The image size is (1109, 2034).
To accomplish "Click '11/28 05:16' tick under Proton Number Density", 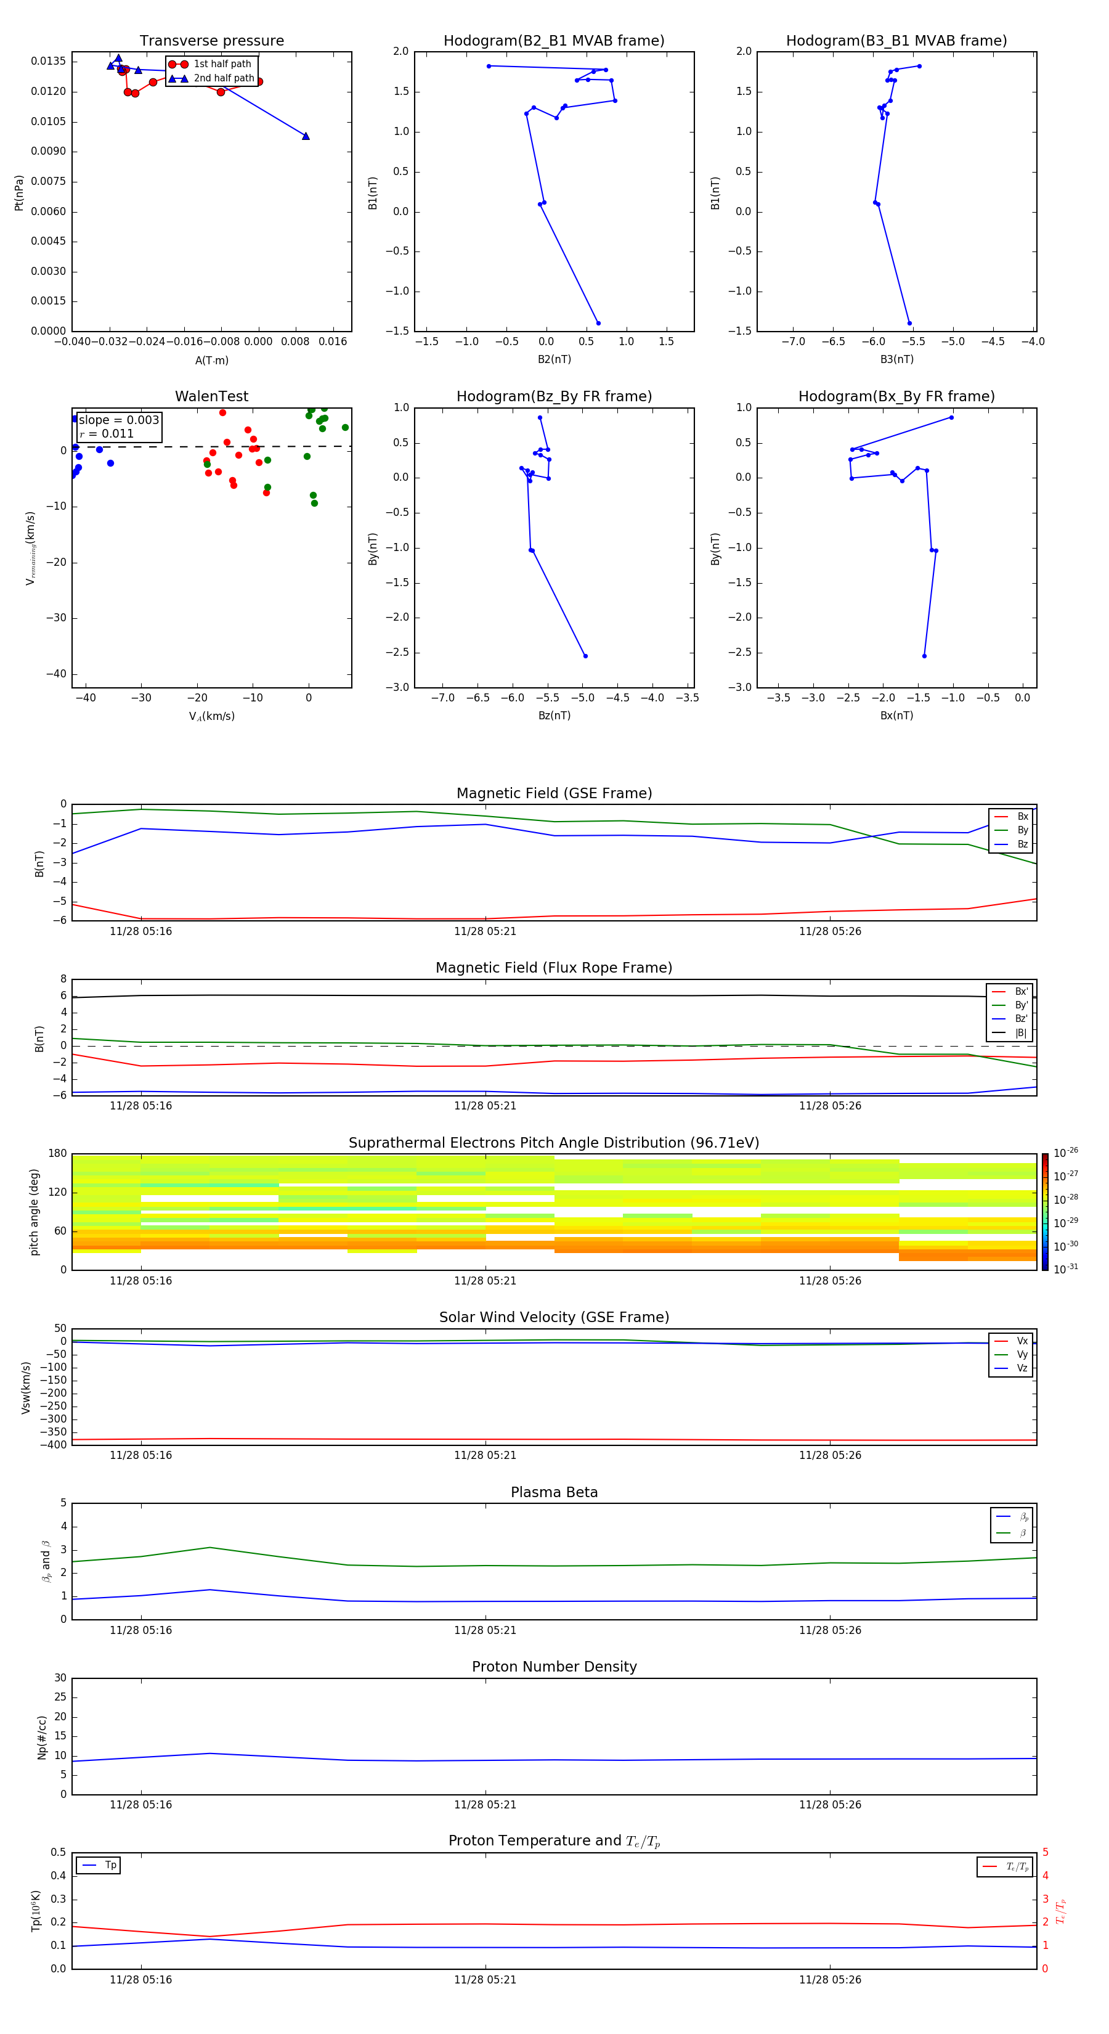I will [140, 1805].
